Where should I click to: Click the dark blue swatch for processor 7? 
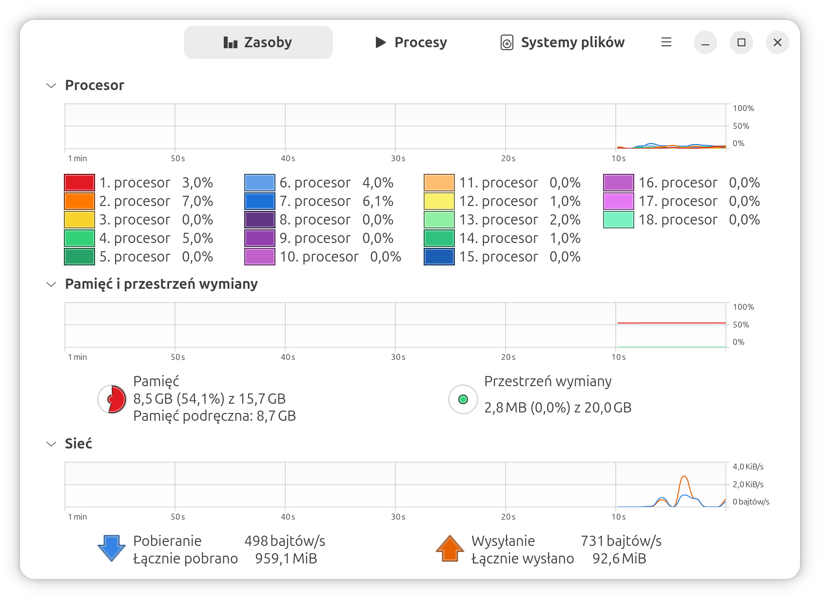coord(259,201)
